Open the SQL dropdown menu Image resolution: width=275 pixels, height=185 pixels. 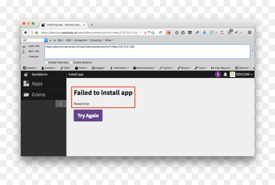pos(61,40)
